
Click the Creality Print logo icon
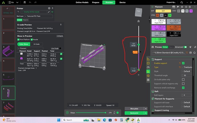click(3, 2)
